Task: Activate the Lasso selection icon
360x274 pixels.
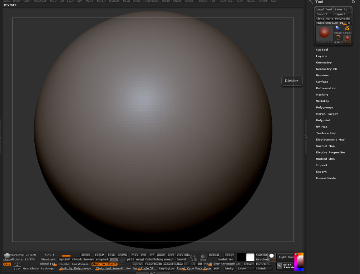Action: point(194,258)
